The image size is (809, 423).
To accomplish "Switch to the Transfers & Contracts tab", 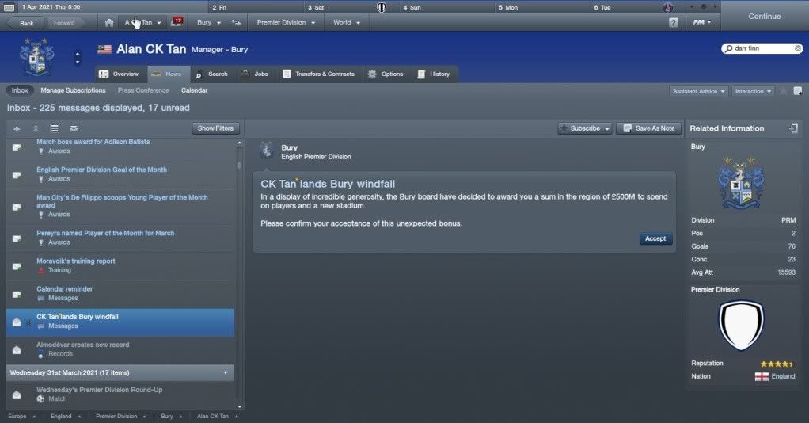I will click(319, 74).
